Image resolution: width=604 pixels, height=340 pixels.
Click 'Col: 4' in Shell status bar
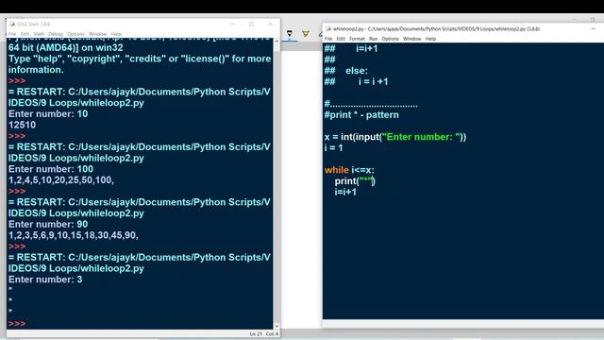click(272, 333)
